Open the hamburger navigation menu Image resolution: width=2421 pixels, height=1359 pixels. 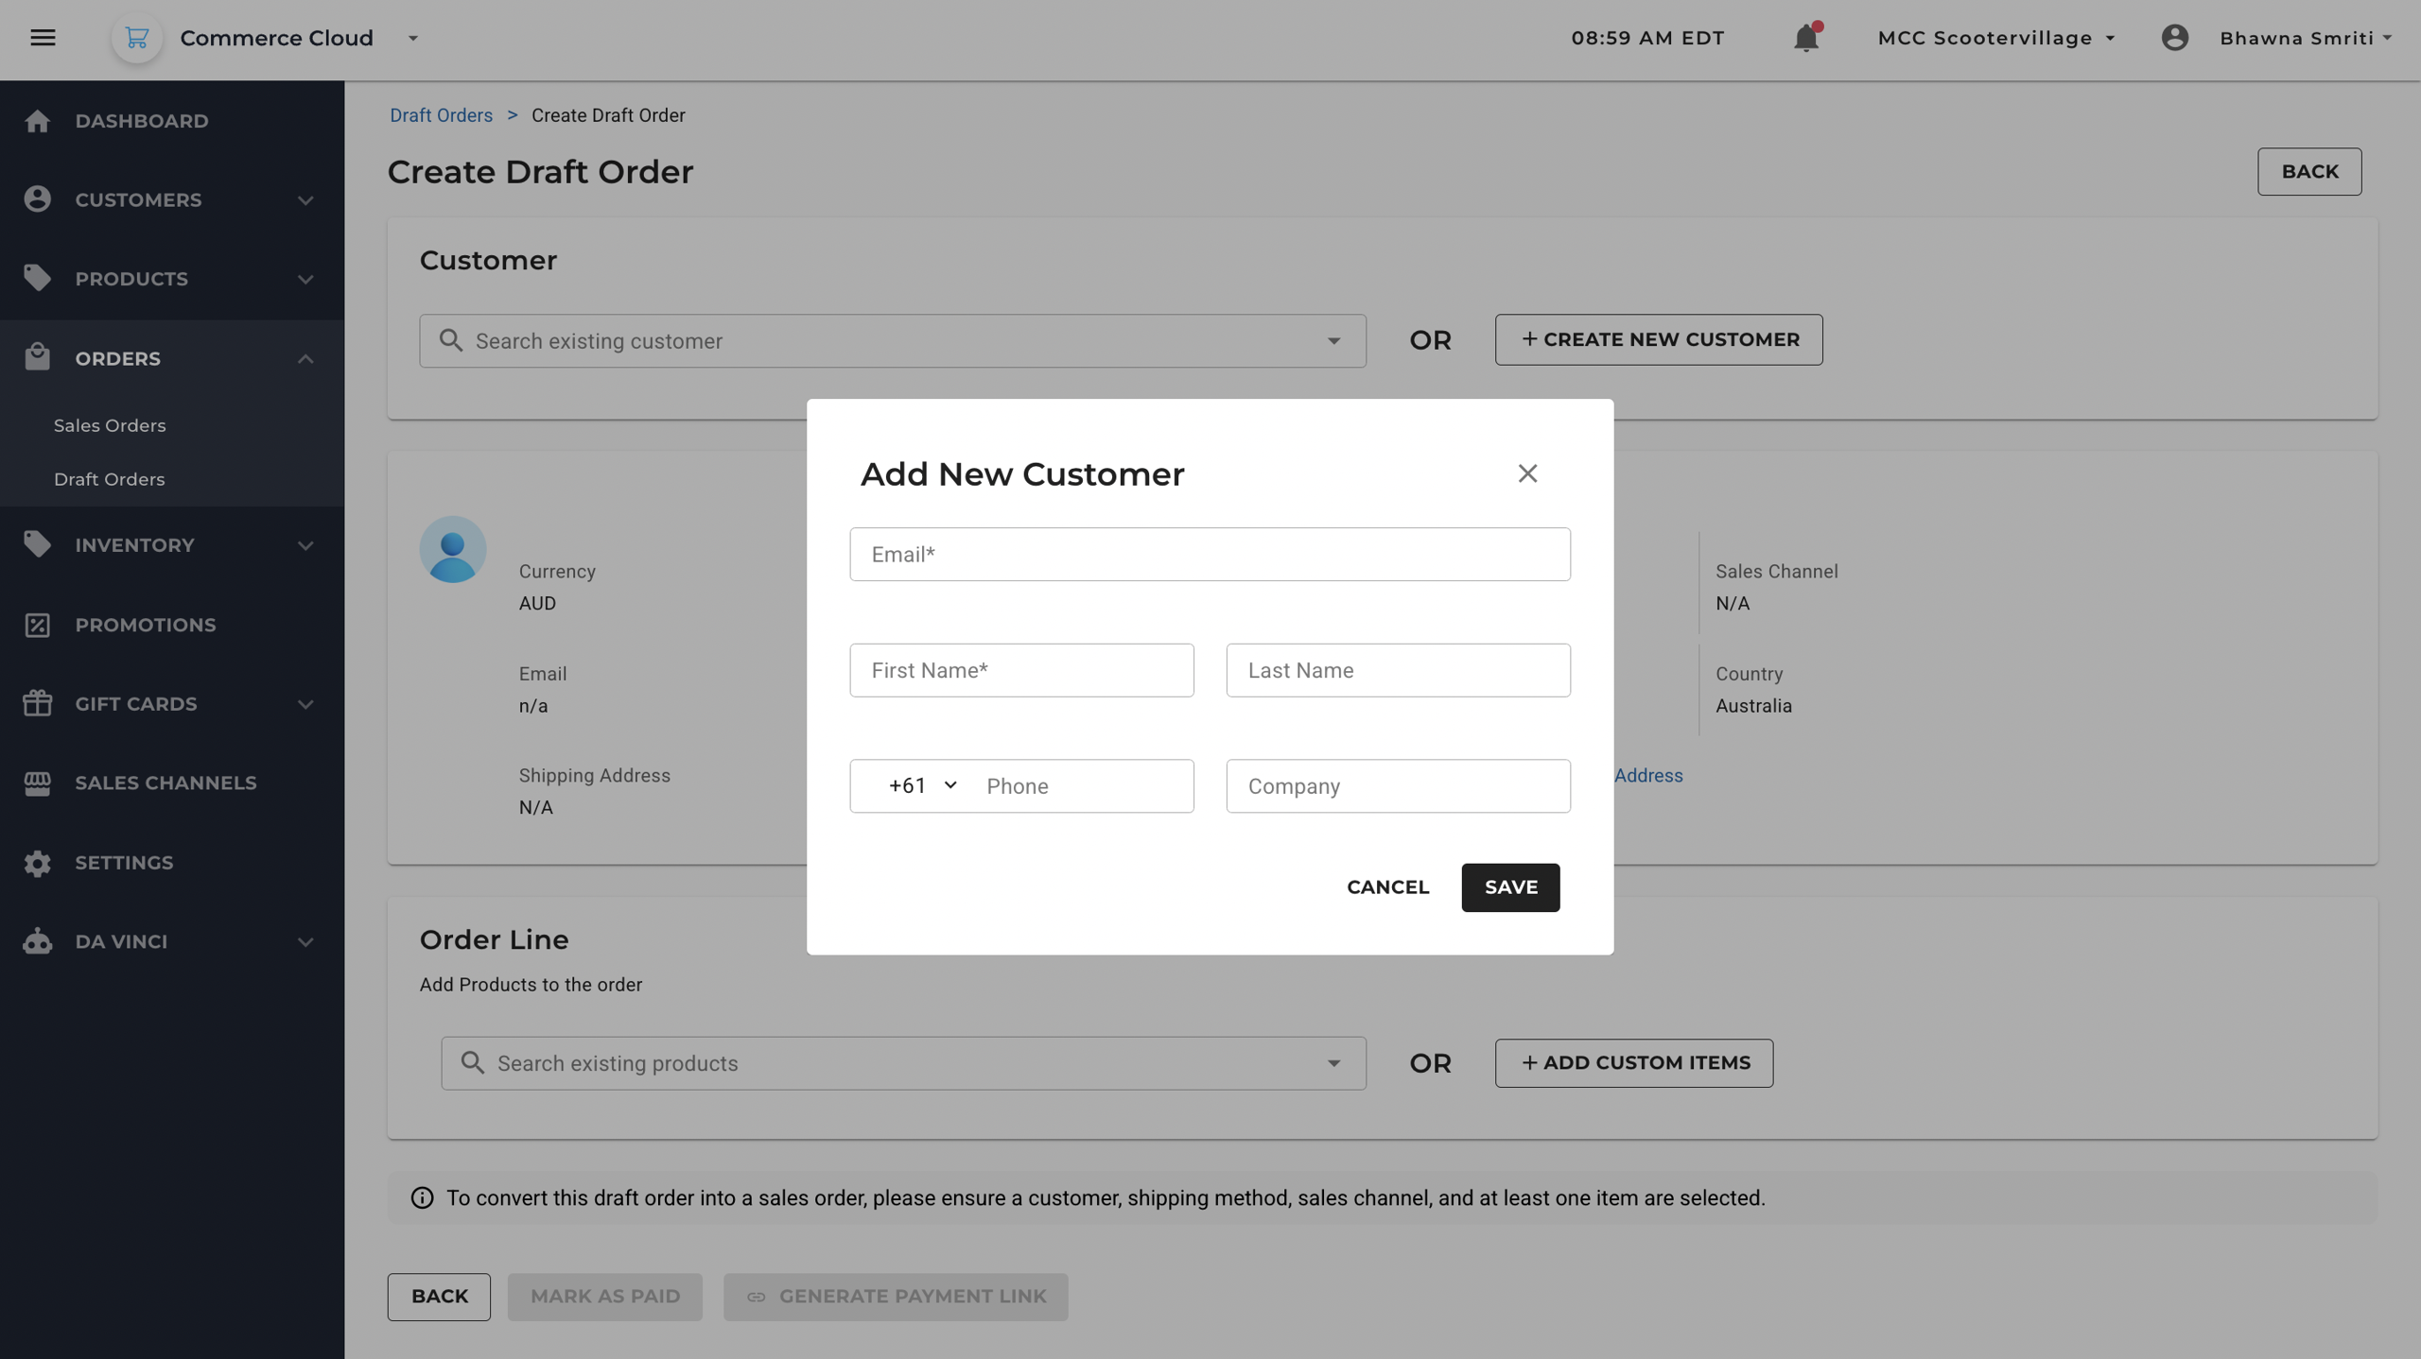coord(43,38)
